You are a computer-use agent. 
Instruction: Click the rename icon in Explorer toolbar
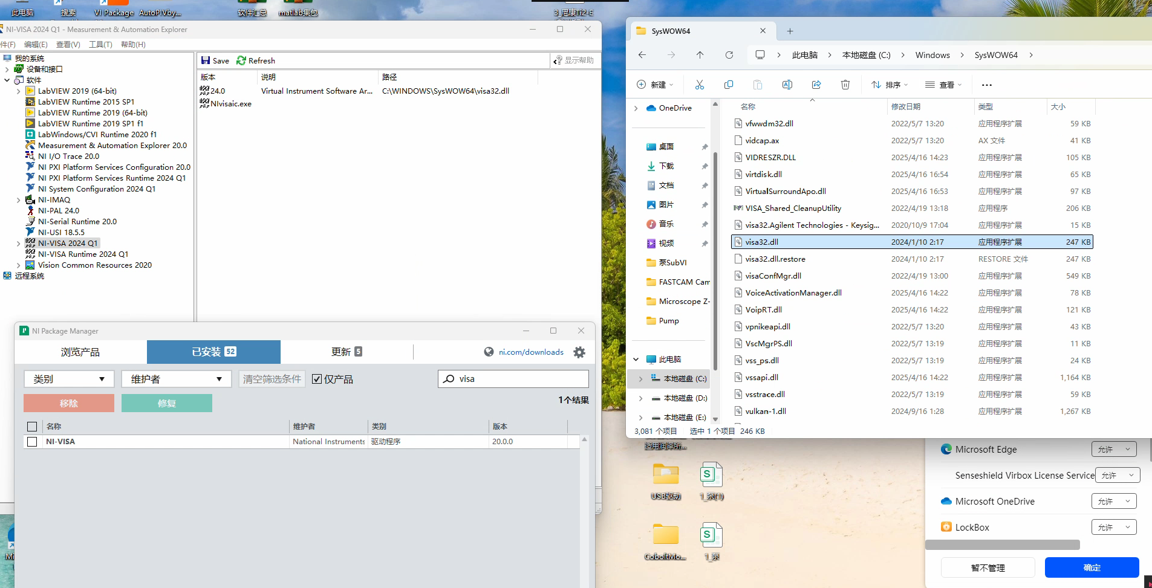coord(787,85)
